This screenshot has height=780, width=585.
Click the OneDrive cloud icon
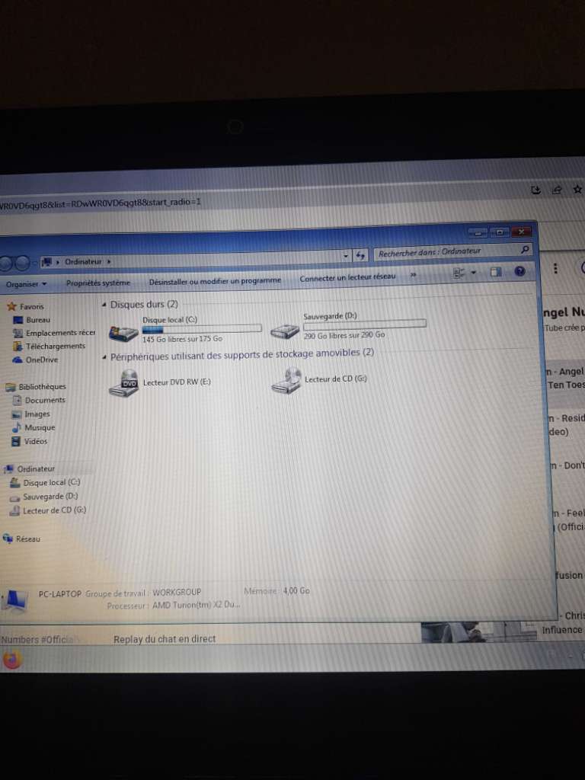(18, 360)
